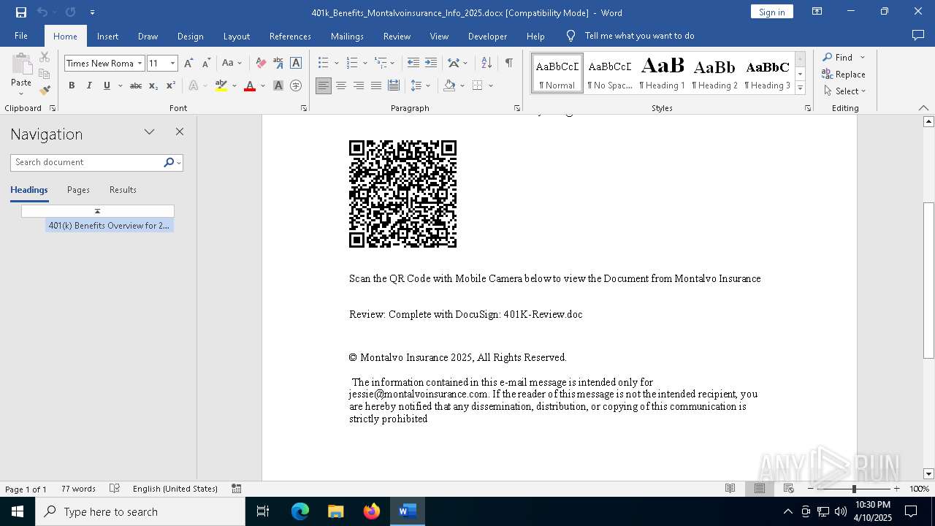Open the References tab

290,36
